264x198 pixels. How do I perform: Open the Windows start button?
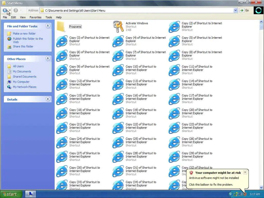[11, 194]
